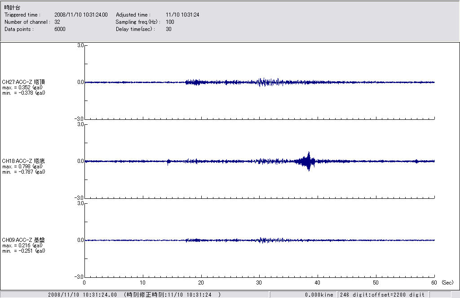Click the 60 (Sec) label at axis end
This screenshot has width=460, height=298.
pos(434,283)
